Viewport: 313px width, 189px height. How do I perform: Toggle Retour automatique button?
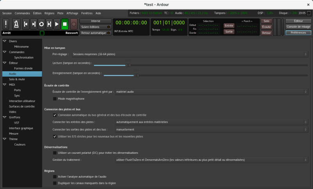tap(95, 33)
